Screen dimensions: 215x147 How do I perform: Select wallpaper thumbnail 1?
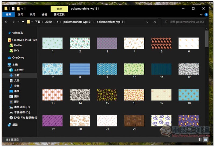[52, 43]
